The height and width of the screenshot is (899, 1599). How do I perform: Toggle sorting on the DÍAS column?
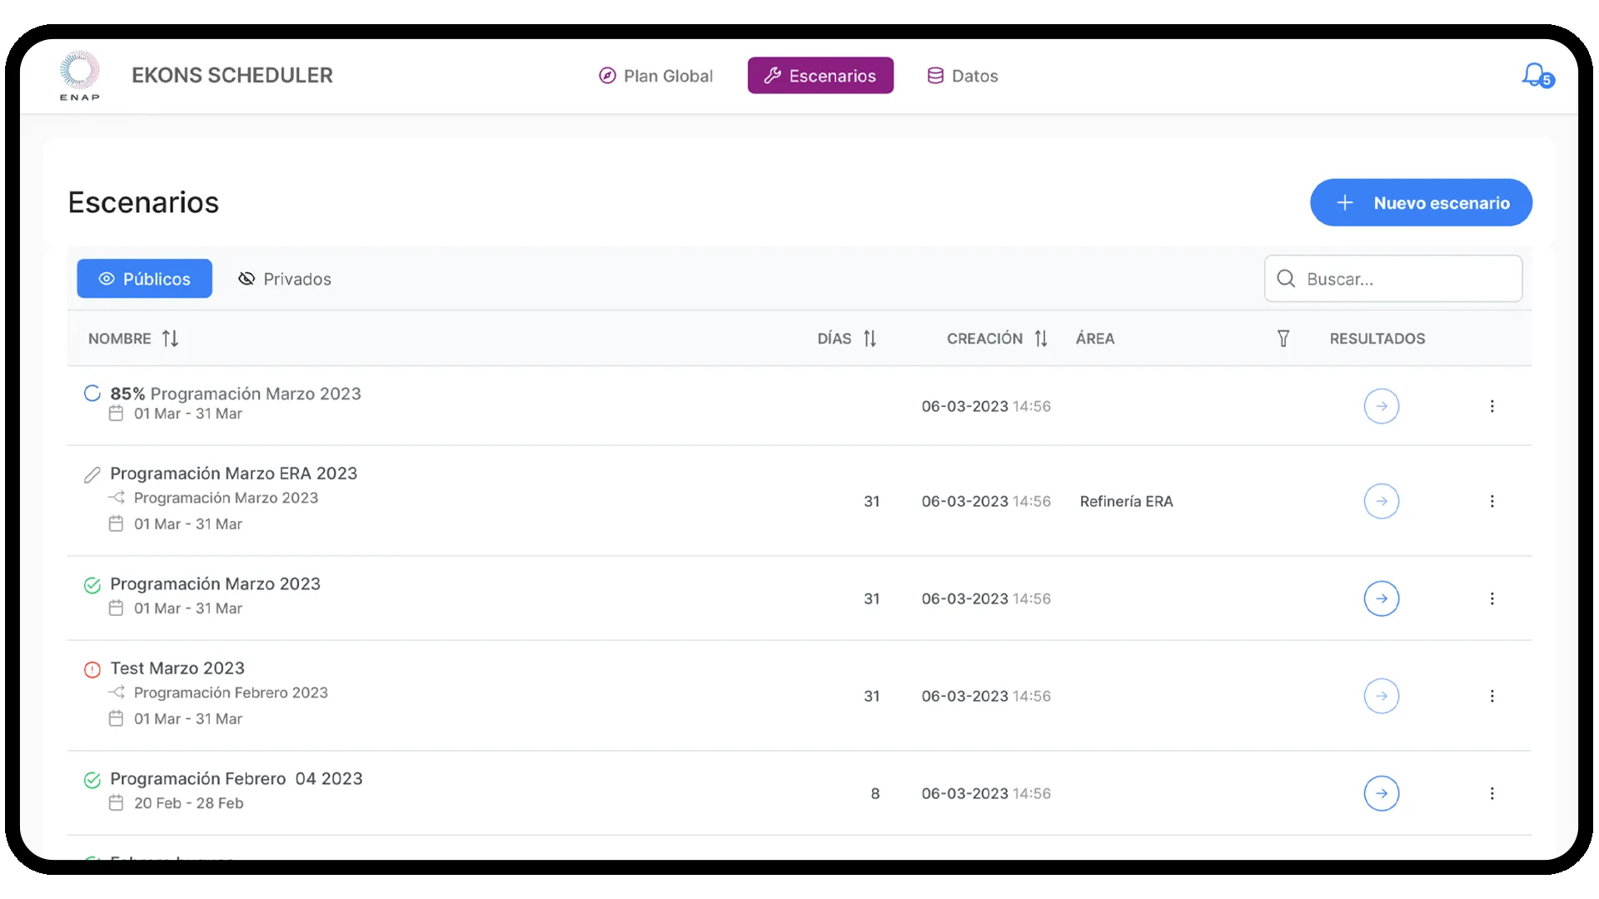[x=871, y=338]
